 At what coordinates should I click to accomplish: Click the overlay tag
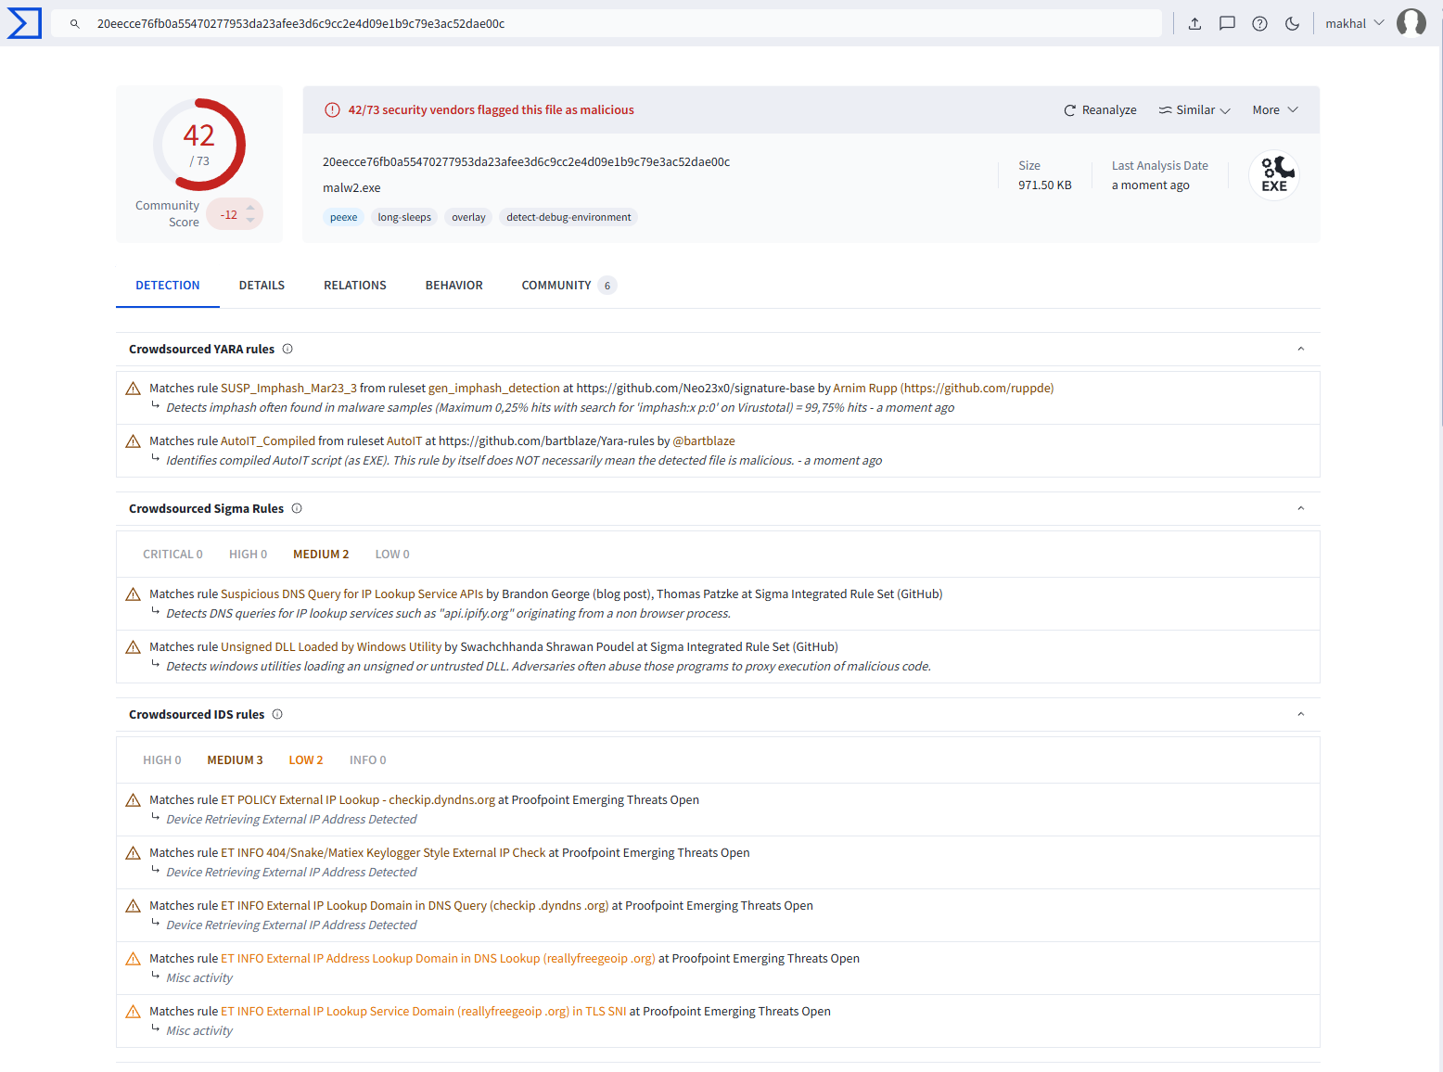tap(468, 217)
